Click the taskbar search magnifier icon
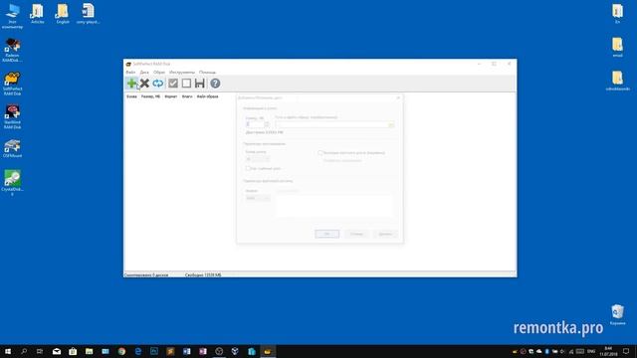637x358 pixels. coord(24,351)
